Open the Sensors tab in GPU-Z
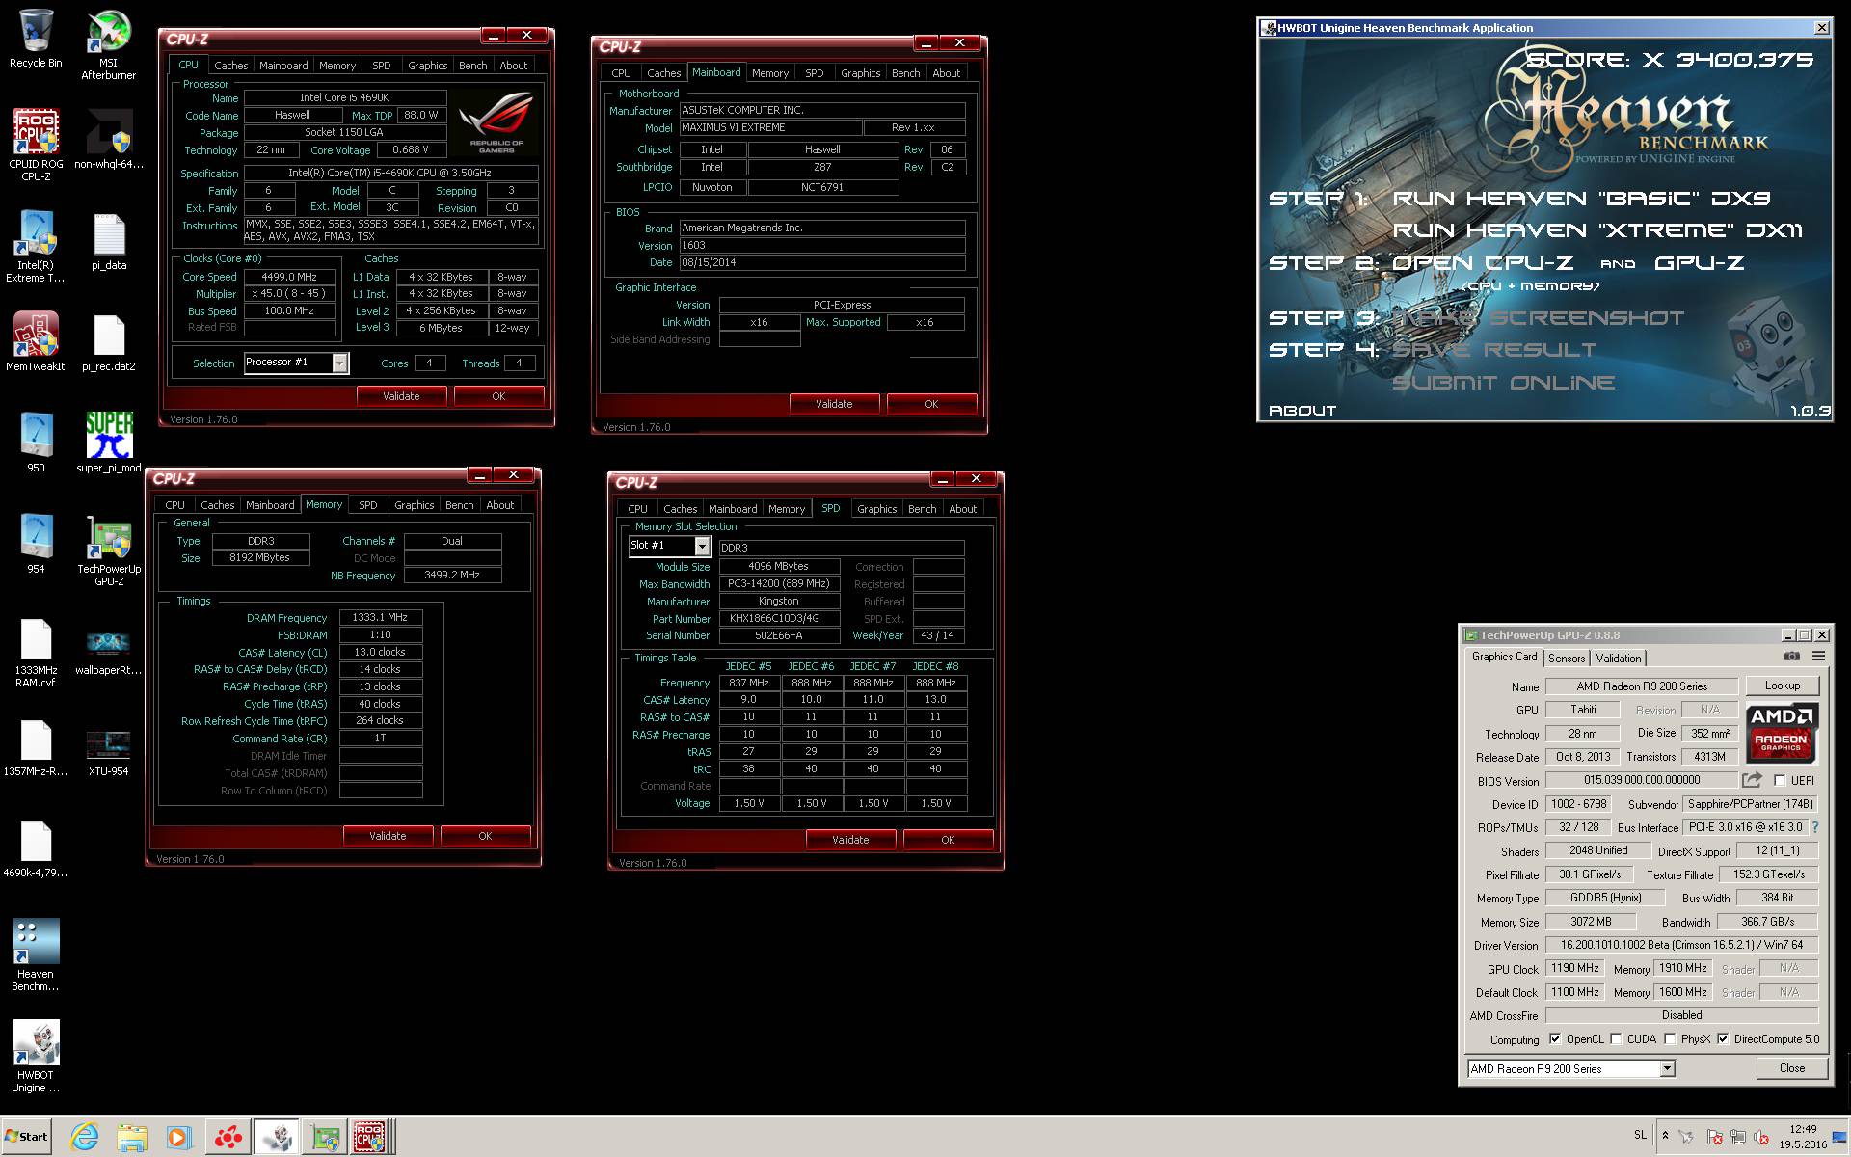1851x1157 pixels. point(1567,658)
